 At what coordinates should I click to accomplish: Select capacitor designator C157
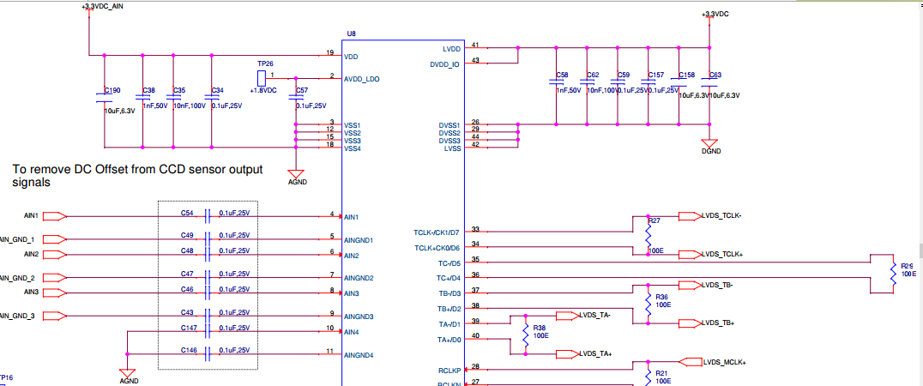[655, 75]
